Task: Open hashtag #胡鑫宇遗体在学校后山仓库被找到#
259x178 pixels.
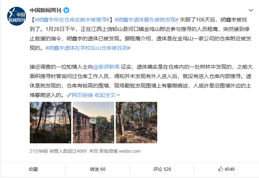Action: (x=88, y=48)
